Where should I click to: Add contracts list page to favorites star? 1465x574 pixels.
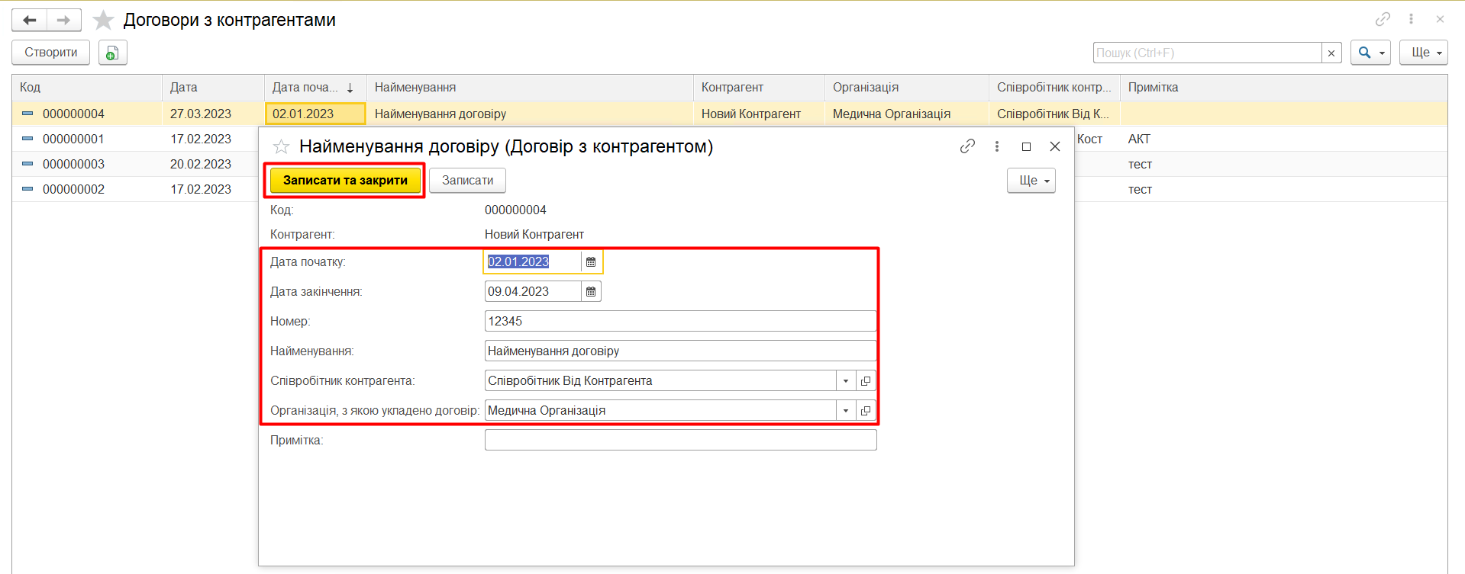[103, 21]
